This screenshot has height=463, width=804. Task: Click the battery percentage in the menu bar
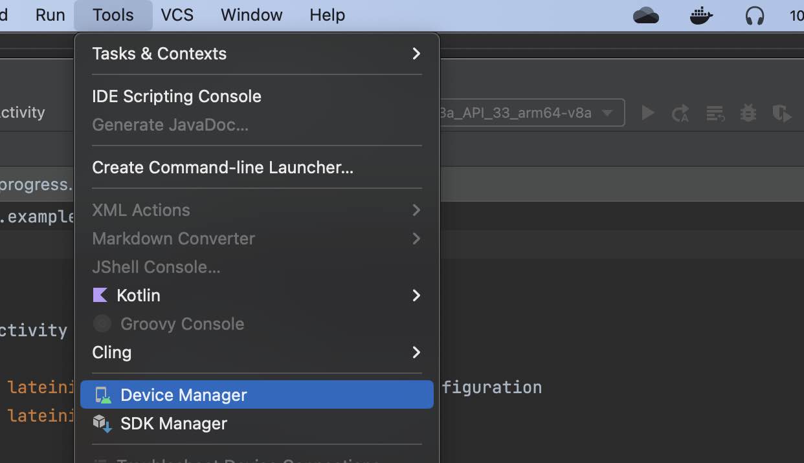click(797, 14)
